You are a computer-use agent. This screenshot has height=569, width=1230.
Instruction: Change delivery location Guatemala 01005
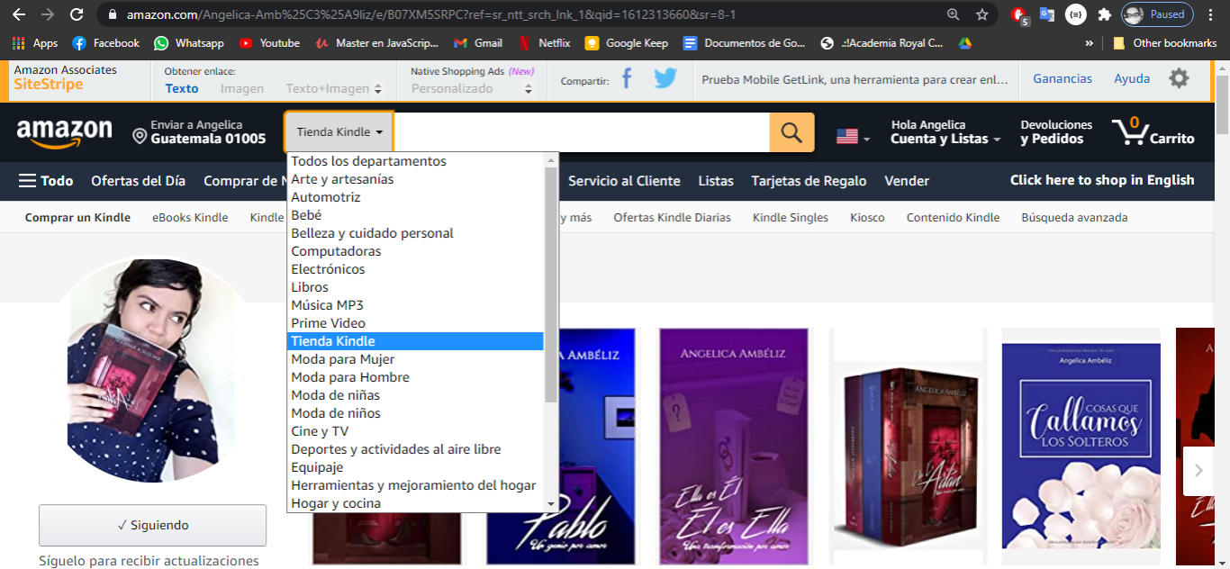pyautogui.click(x=200, y=132)
